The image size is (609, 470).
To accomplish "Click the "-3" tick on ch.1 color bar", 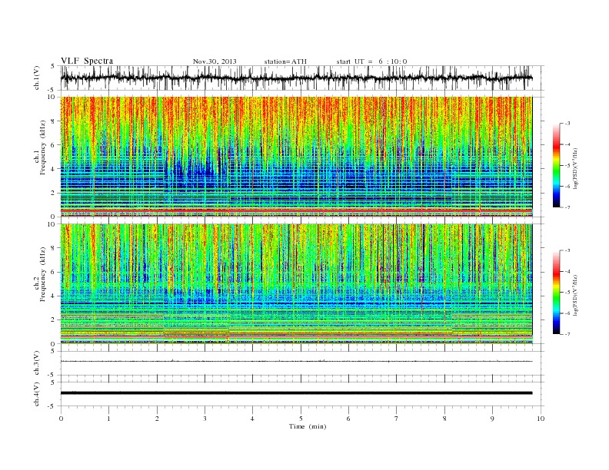I will coord(567,124).
